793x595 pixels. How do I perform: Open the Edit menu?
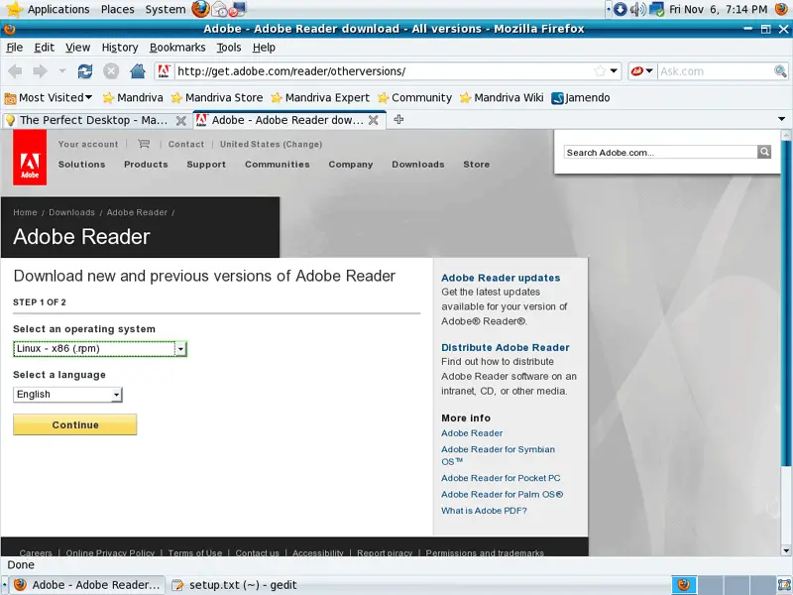click(44, 48)
